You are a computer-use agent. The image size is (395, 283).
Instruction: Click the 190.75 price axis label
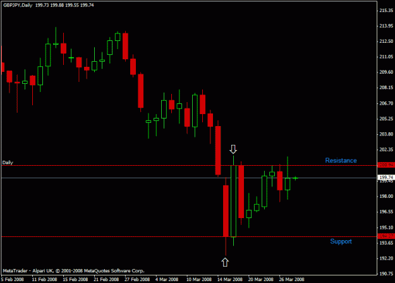pyautogui.click(x=386, y=274)
